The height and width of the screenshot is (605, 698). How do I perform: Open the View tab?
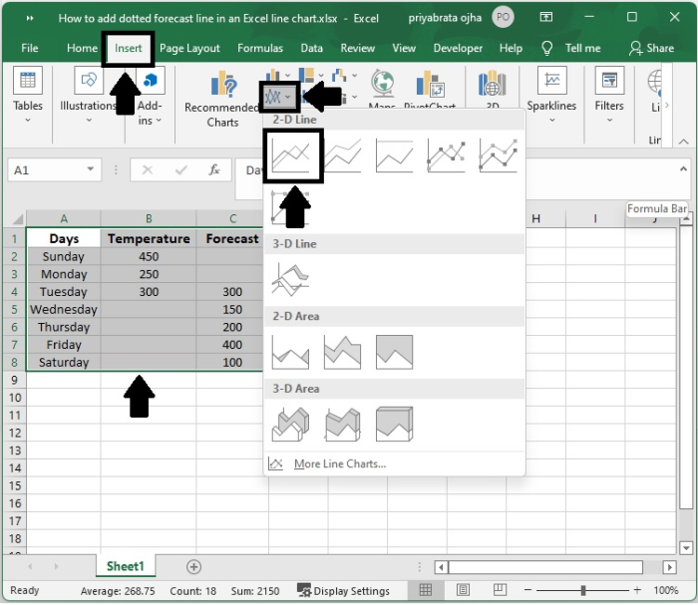tap(404, 48)
